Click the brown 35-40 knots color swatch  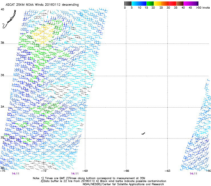point(180,3)
